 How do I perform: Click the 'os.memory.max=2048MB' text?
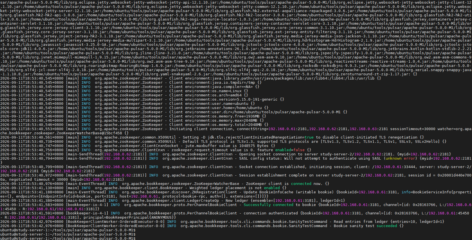click(x=235, y=121)
